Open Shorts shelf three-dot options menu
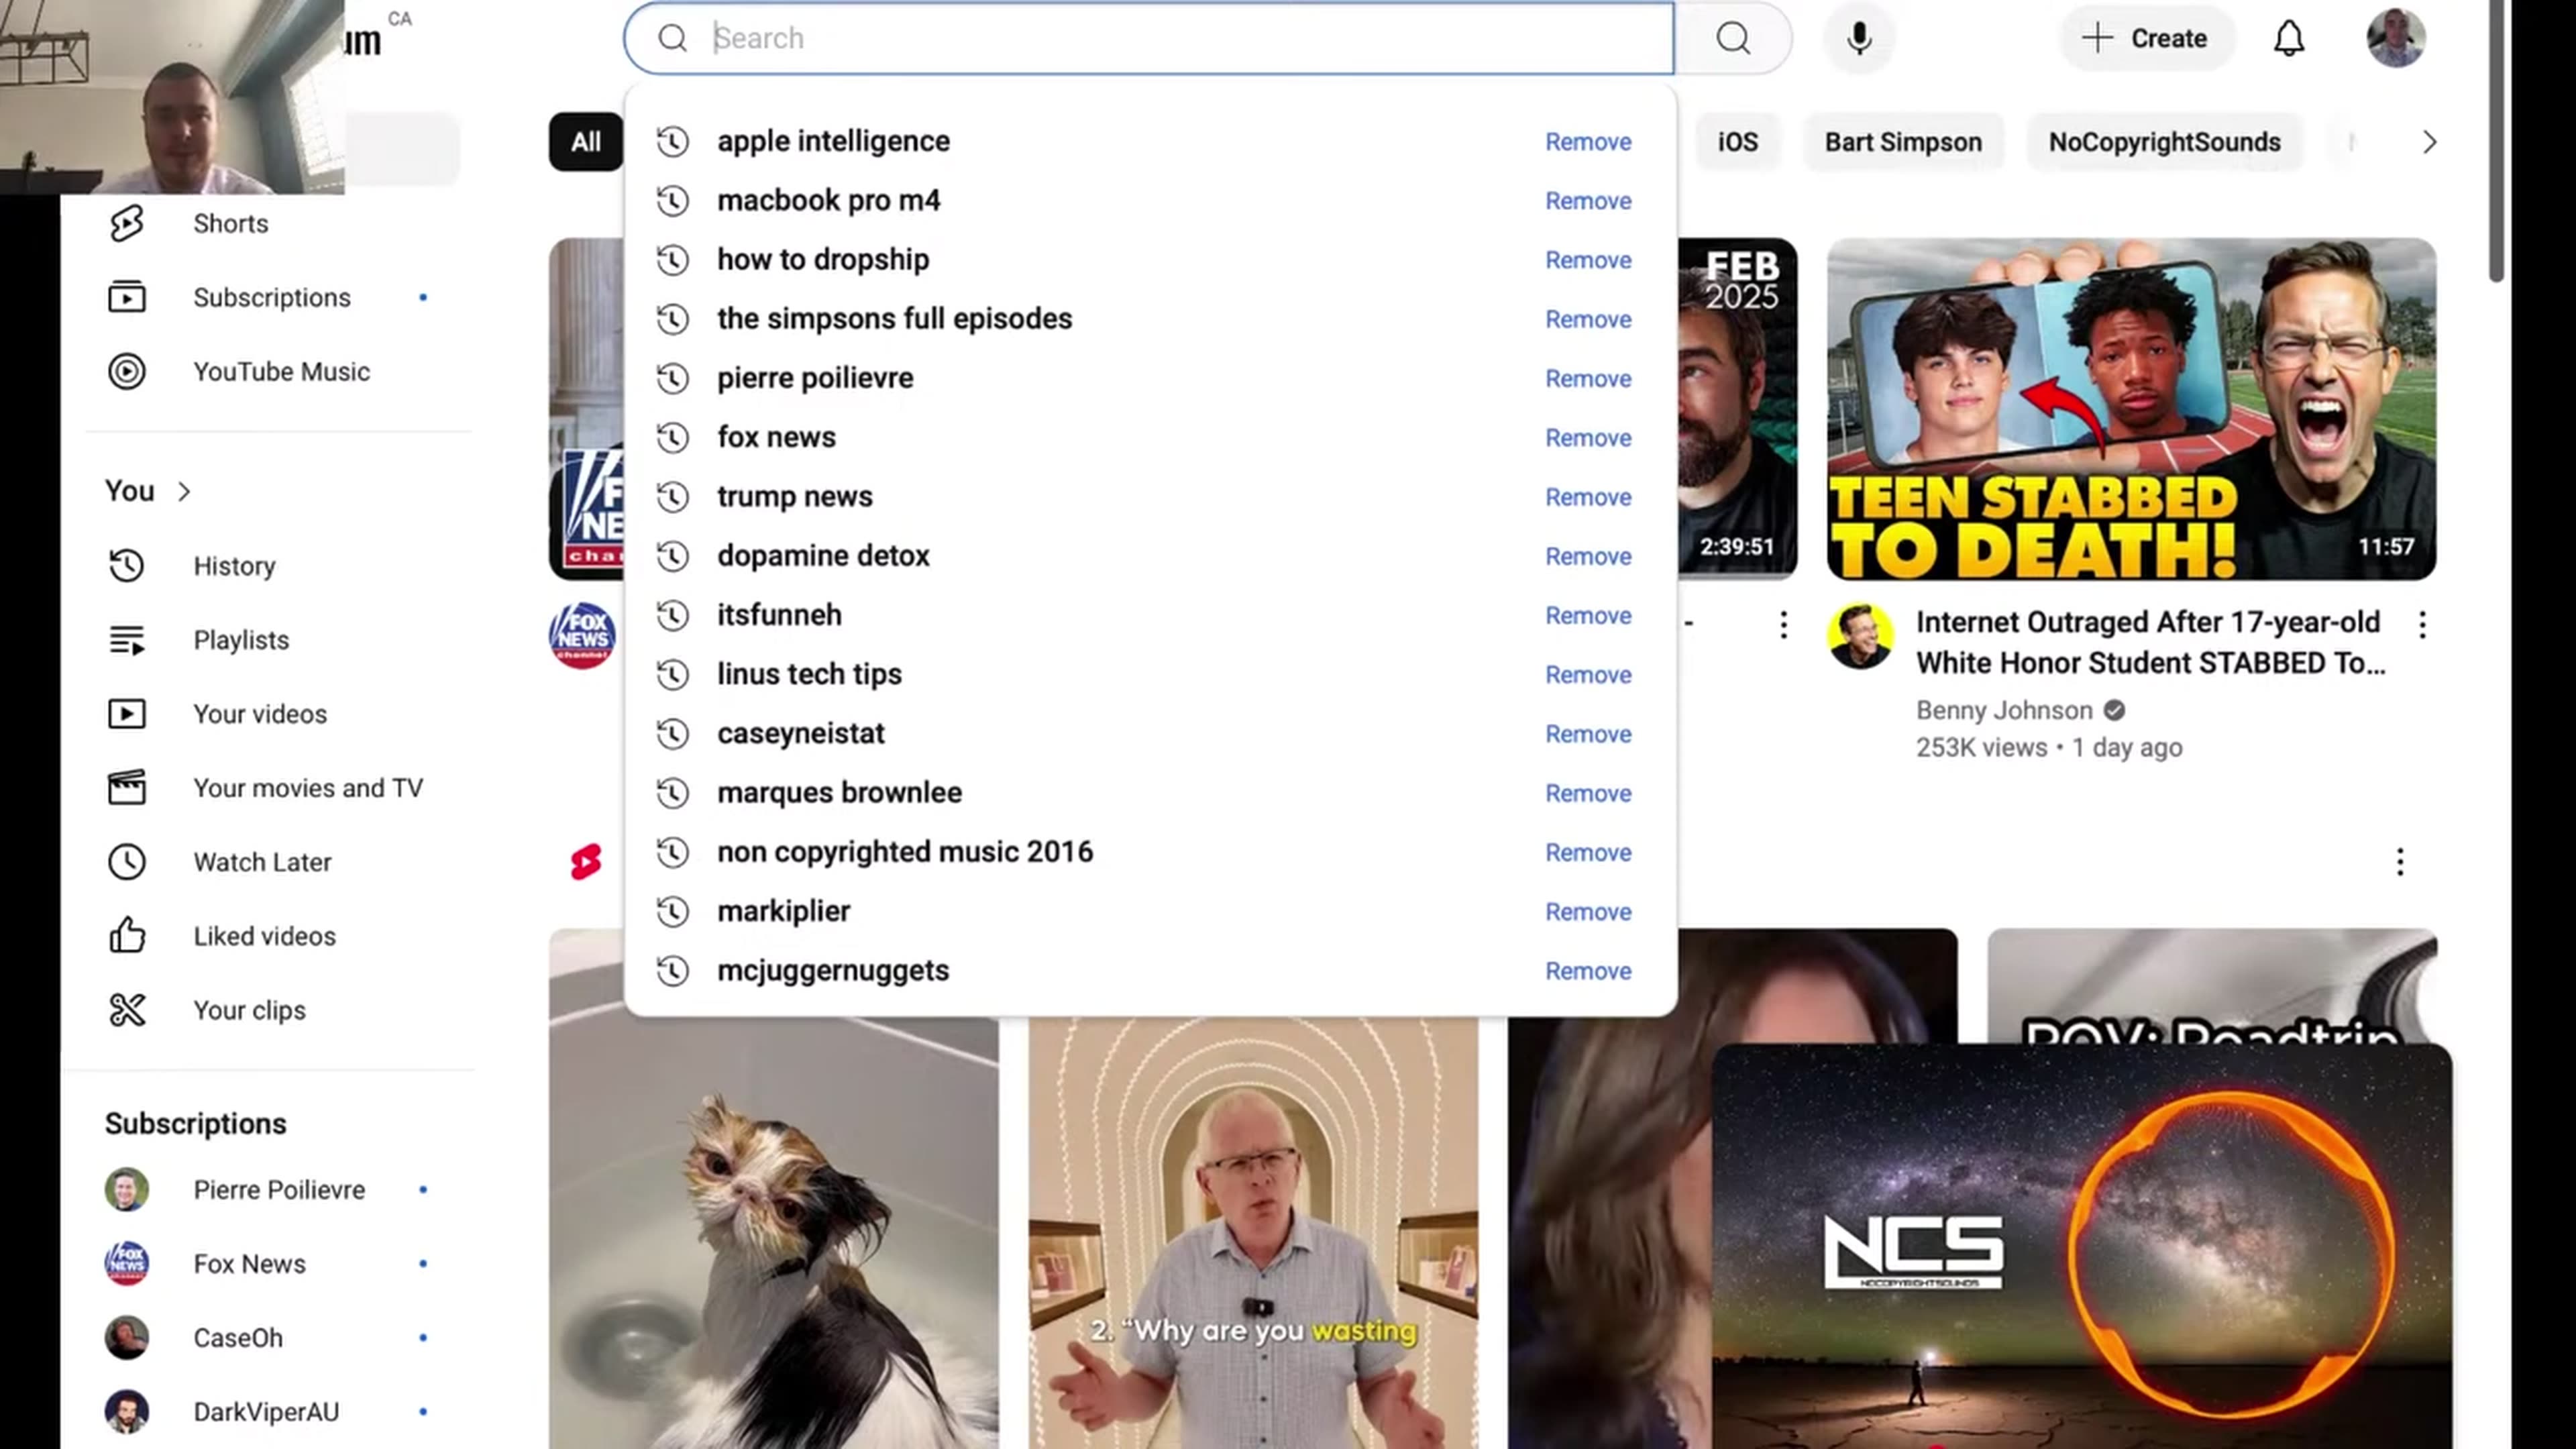Viewport: 2576px width, 1449px height. click(2399, 862)
